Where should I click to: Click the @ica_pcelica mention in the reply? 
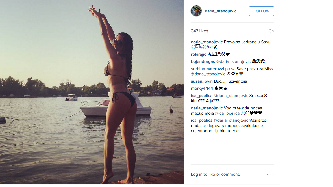(x=227, y=113)
